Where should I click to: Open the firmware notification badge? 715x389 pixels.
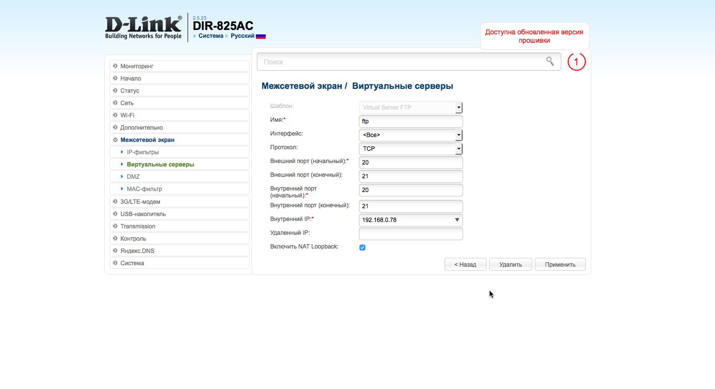[x=577, y=62]
